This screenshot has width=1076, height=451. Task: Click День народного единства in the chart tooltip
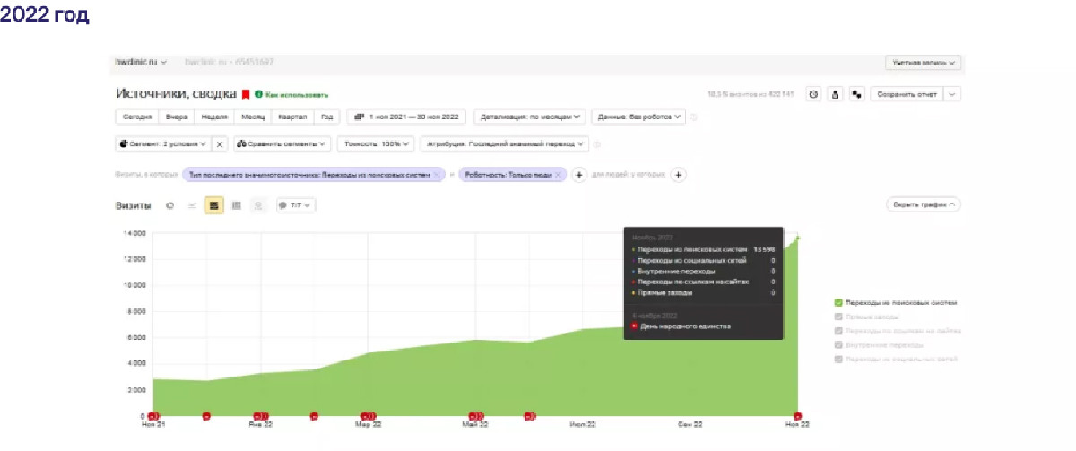686,326
